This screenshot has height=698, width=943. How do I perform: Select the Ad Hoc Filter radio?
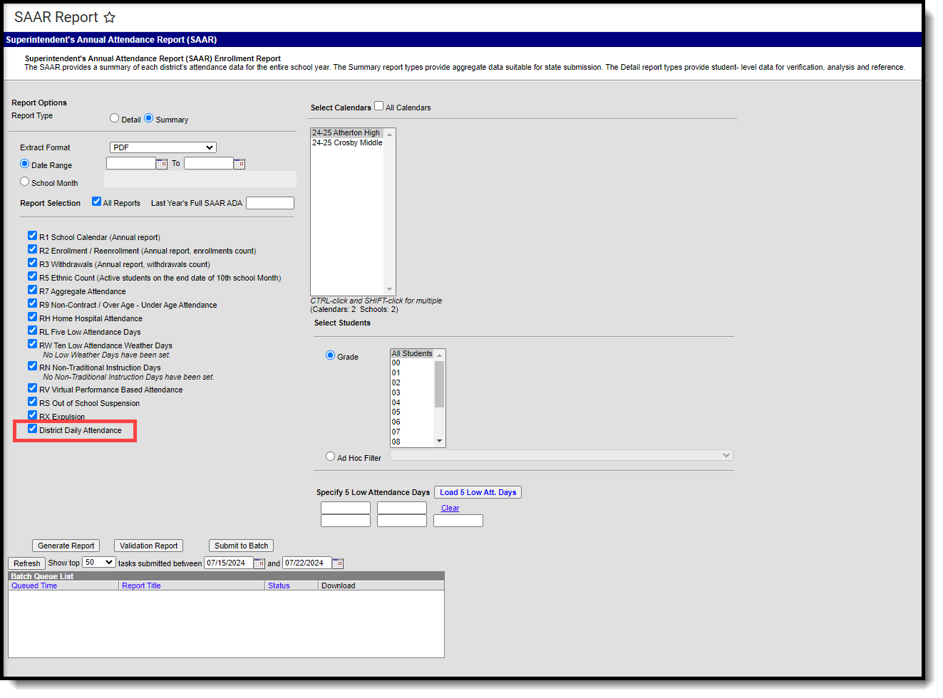coord(331,457)
